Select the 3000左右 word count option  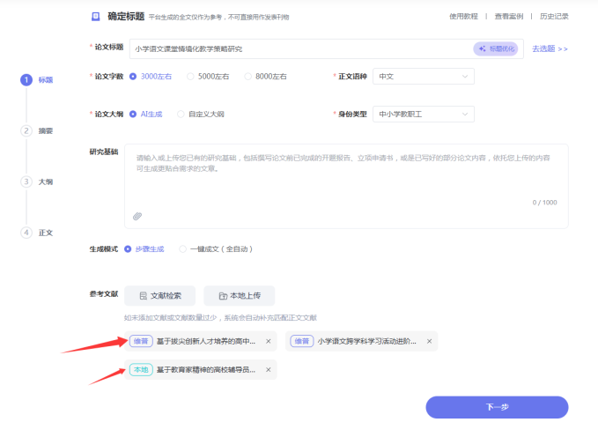(x=151, y=77)
